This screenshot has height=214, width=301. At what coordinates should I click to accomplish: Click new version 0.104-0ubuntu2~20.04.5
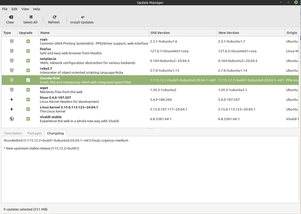238,61
